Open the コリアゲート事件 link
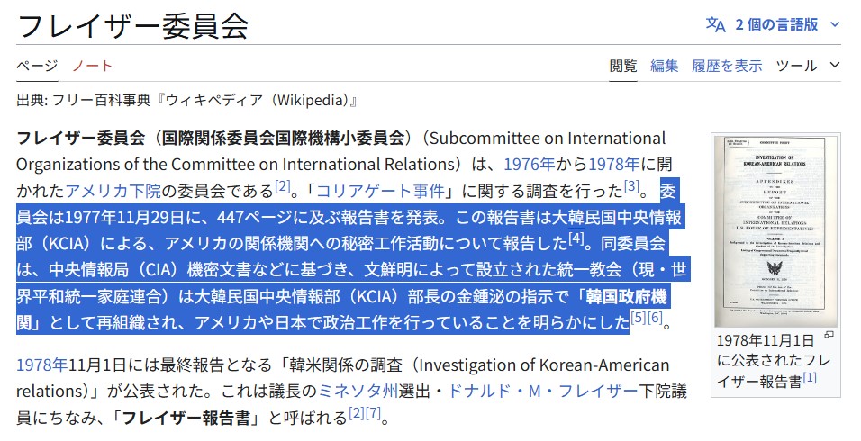 381,191
